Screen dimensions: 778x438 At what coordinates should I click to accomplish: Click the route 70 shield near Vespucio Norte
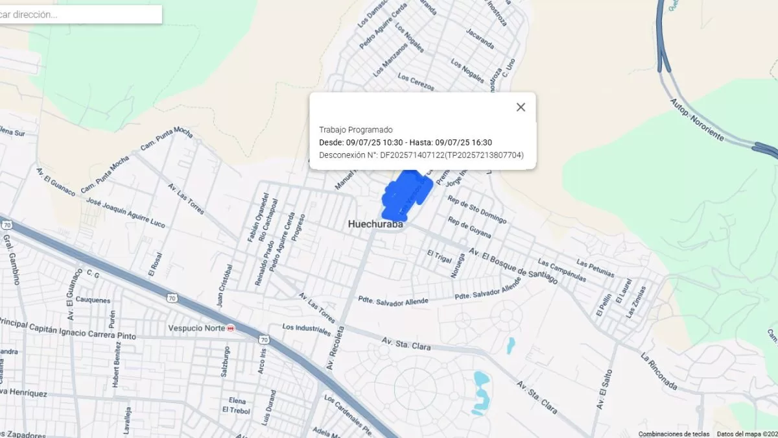tap(171, 298)
